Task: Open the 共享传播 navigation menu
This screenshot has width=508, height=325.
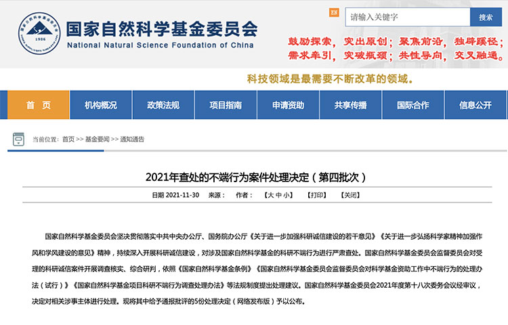Action: point(350,105)
